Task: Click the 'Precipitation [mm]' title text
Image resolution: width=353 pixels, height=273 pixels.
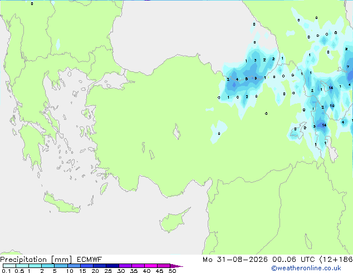Action: pyautogui.click(x=36, y=260)
